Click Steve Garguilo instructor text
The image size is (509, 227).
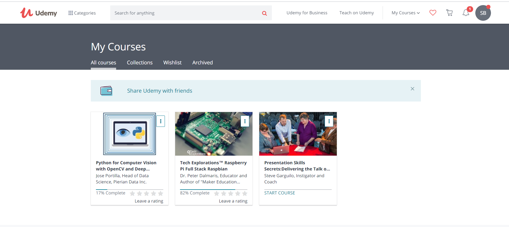(294, 179)
